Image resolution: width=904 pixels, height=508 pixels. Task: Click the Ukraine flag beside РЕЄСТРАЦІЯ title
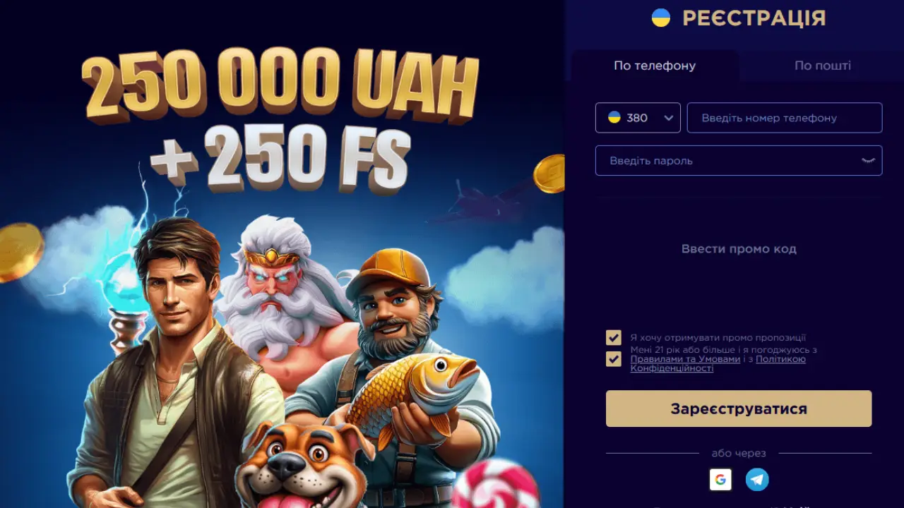click(x=660, y=18)
